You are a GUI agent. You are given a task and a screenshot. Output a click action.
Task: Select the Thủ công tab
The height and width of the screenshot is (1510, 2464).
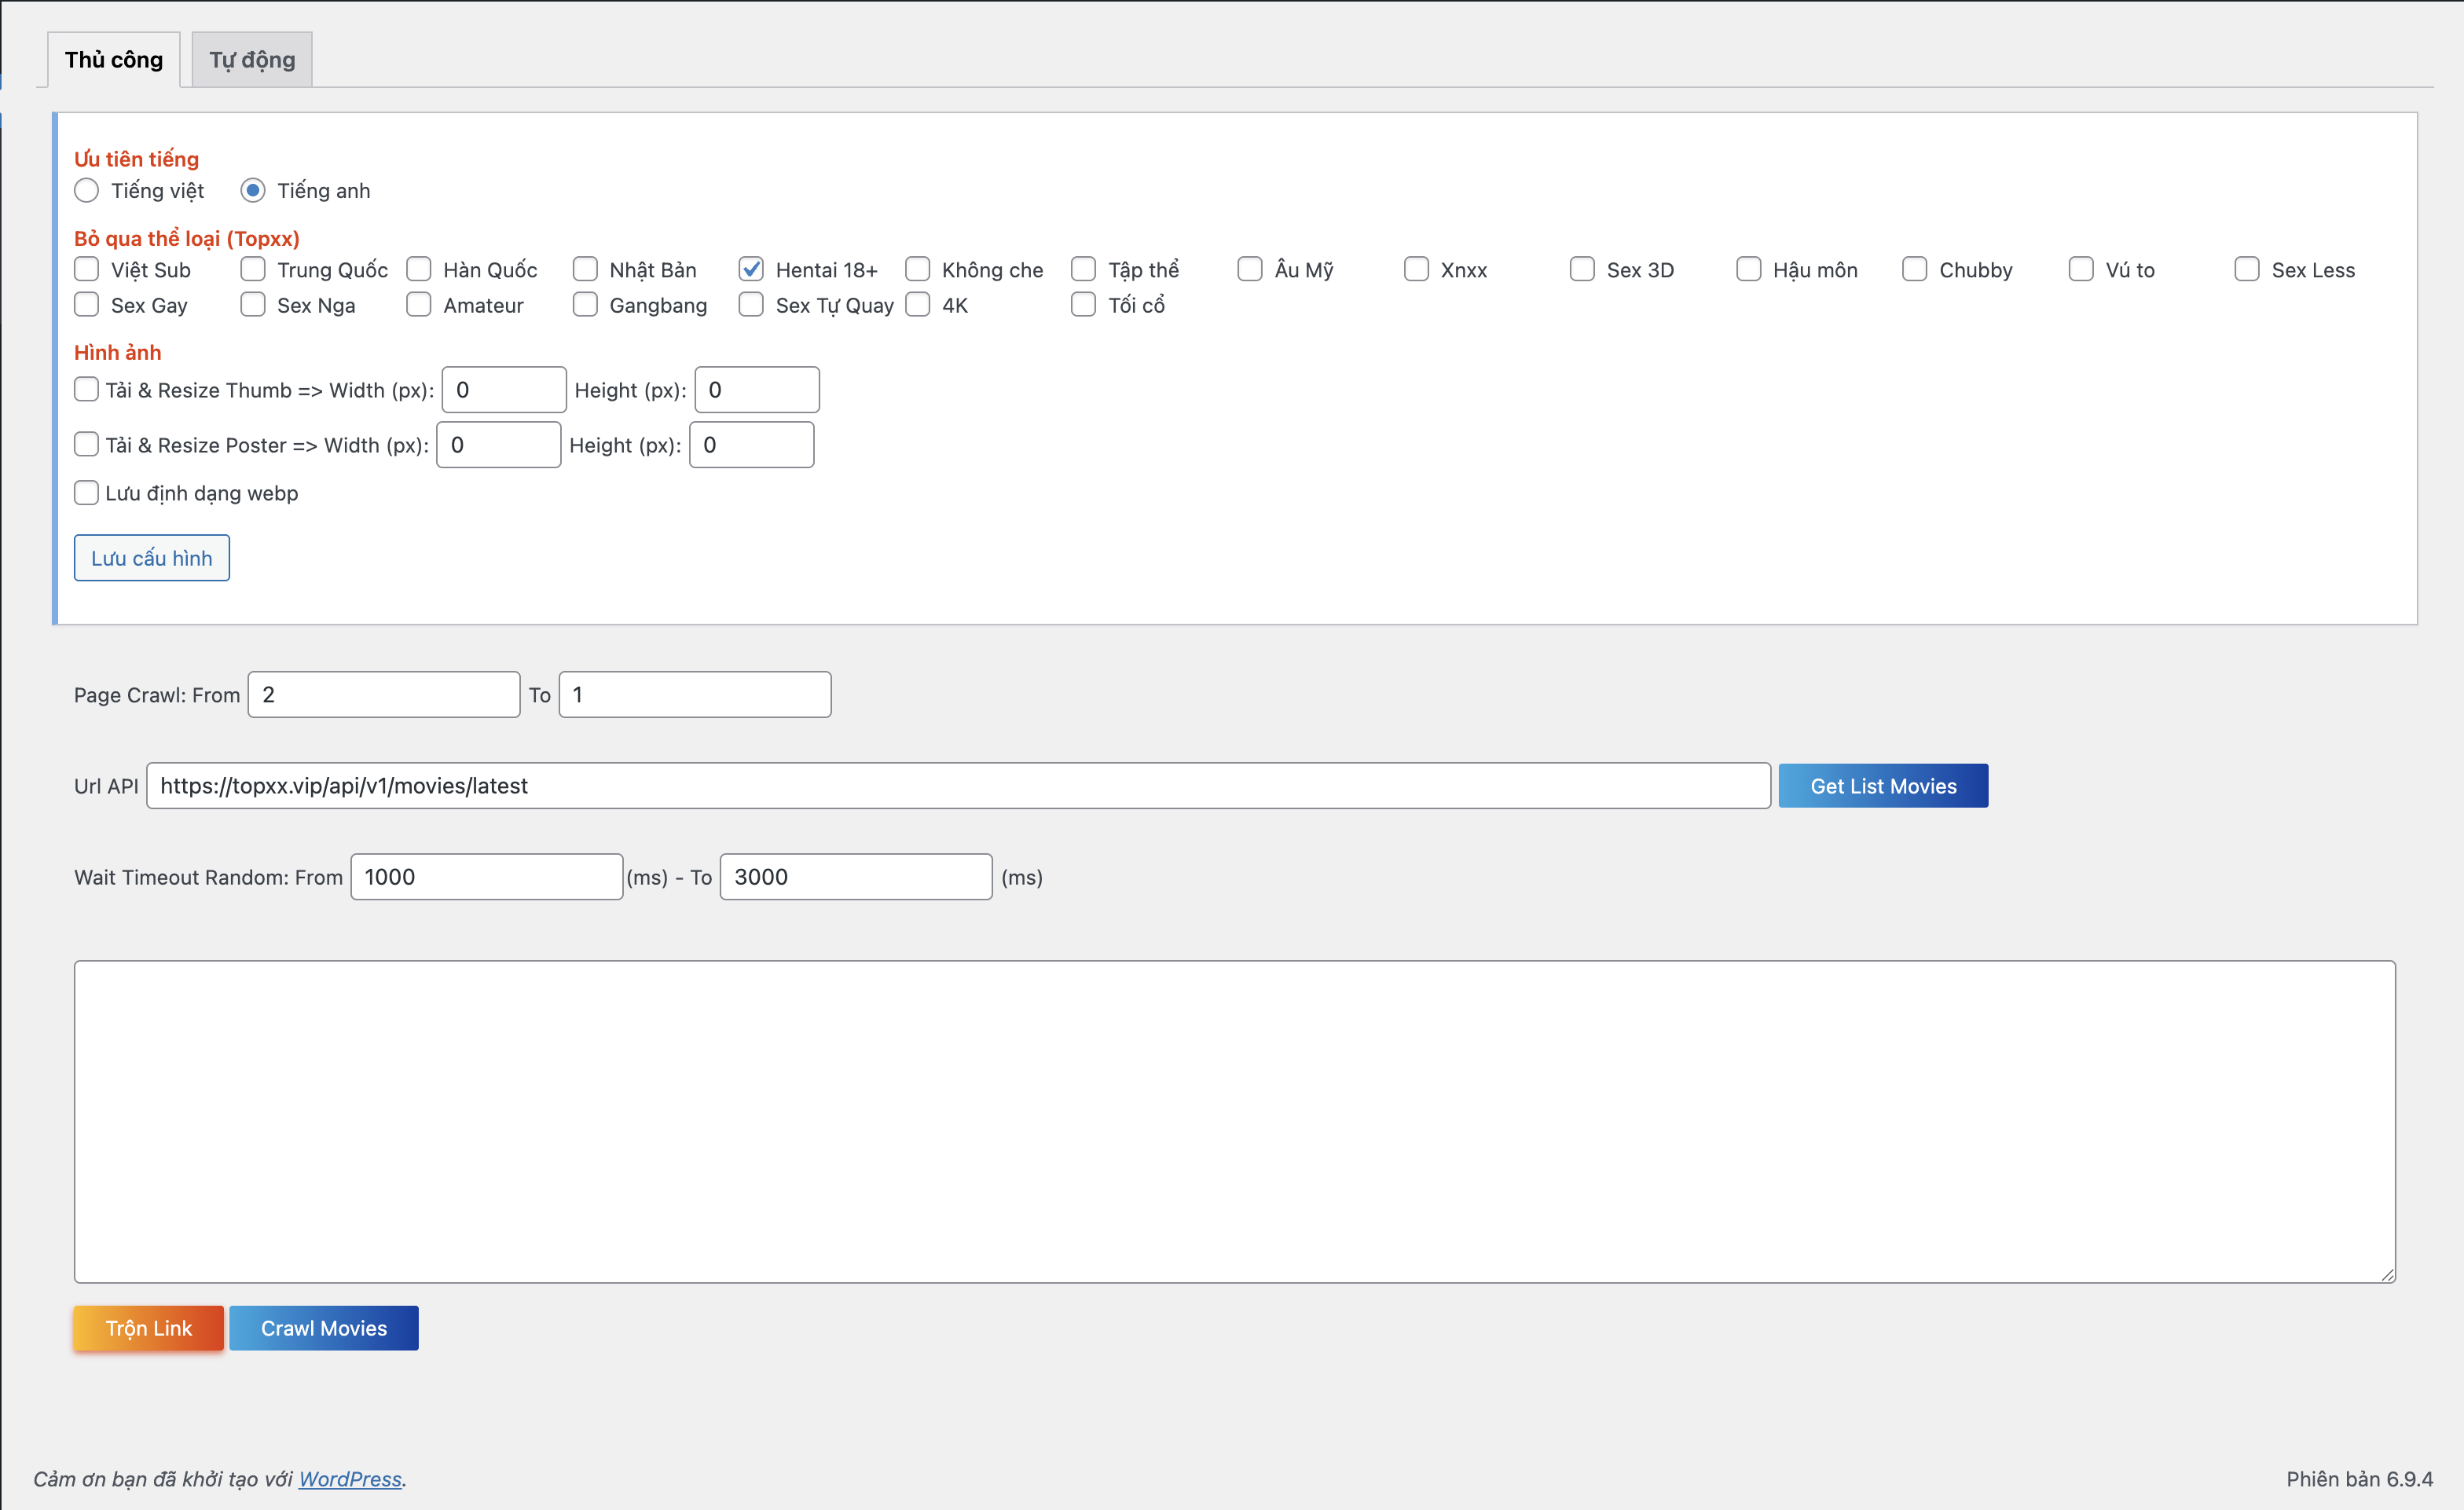coord(114,60)
